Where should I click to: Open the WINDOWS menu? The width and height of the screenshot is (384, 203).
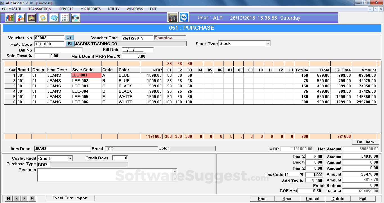(x=135, y=9)
